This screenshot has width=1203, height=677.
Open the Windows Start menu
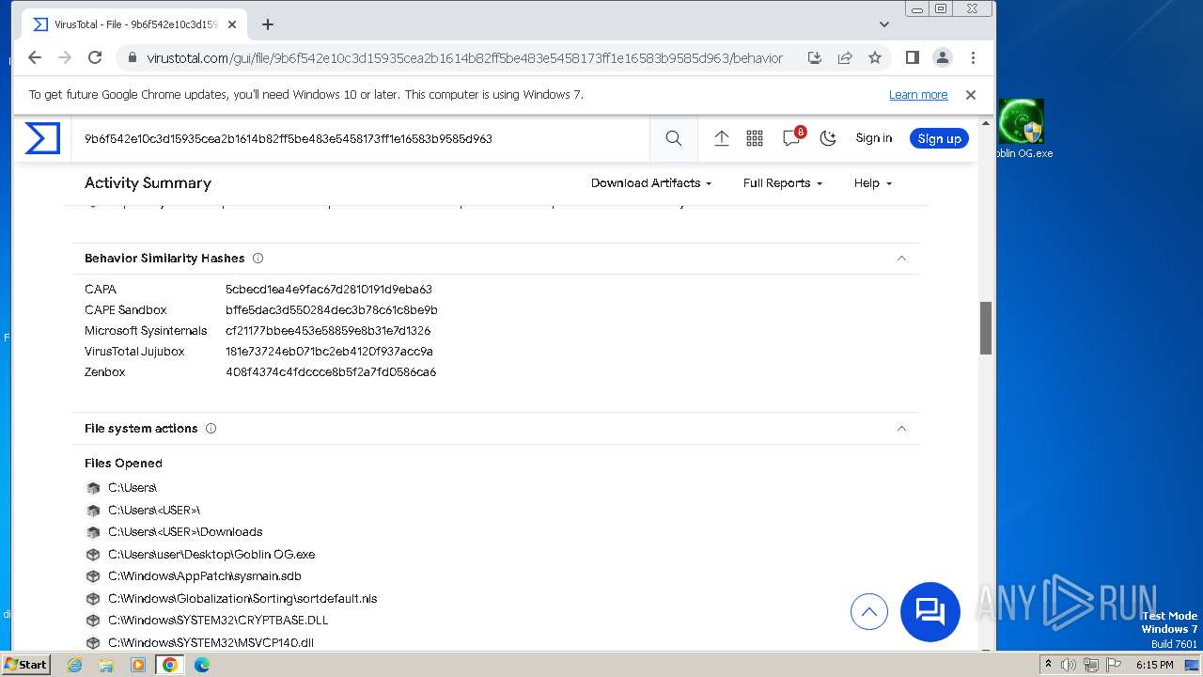tap(26, 665)
